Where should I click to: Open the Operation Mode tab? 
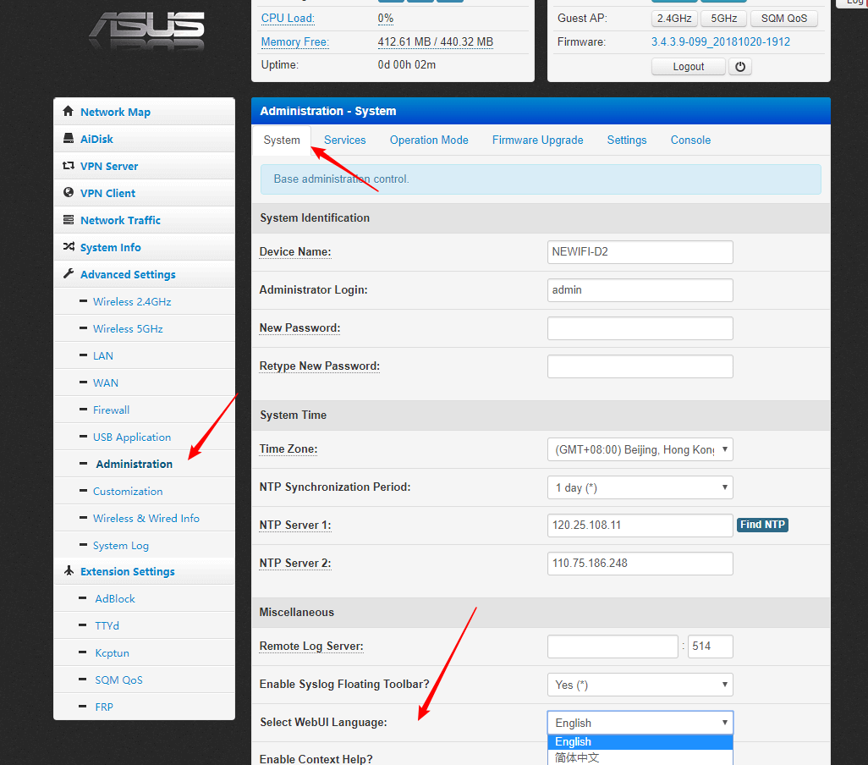(x=429, y=140)
